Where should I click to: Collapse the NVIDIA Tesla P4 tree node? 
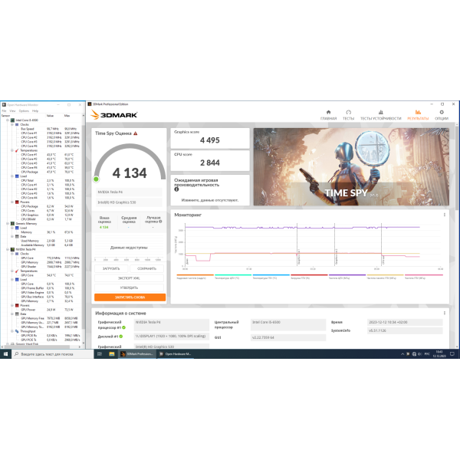click(8, 249)
